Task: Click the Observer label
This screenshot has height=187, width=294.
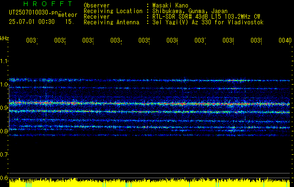Action: pos(97,5)
